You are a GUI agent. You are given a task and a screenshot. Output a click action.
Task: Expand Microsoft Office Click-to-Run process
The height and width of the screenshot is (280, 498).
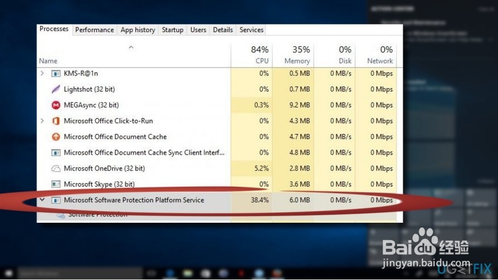(42, 121)
